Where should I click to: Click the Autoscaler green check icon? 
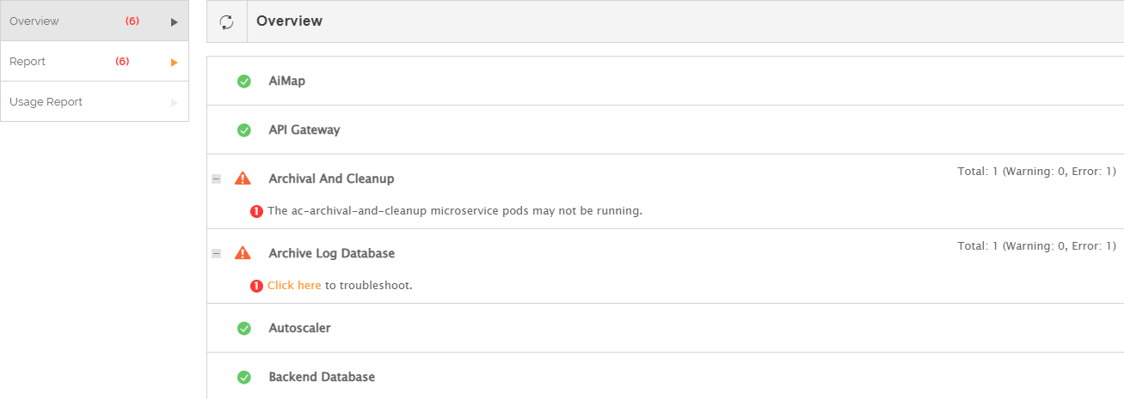coord(244,329)
